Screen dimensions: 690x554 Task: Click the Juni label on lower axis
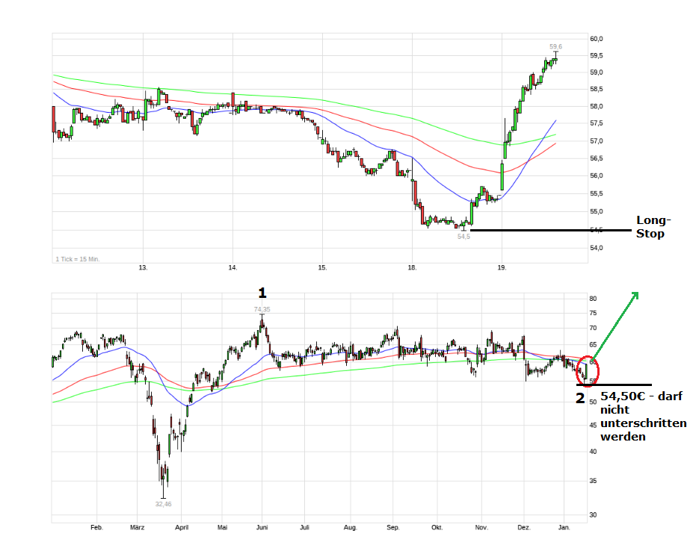[262, 527]
